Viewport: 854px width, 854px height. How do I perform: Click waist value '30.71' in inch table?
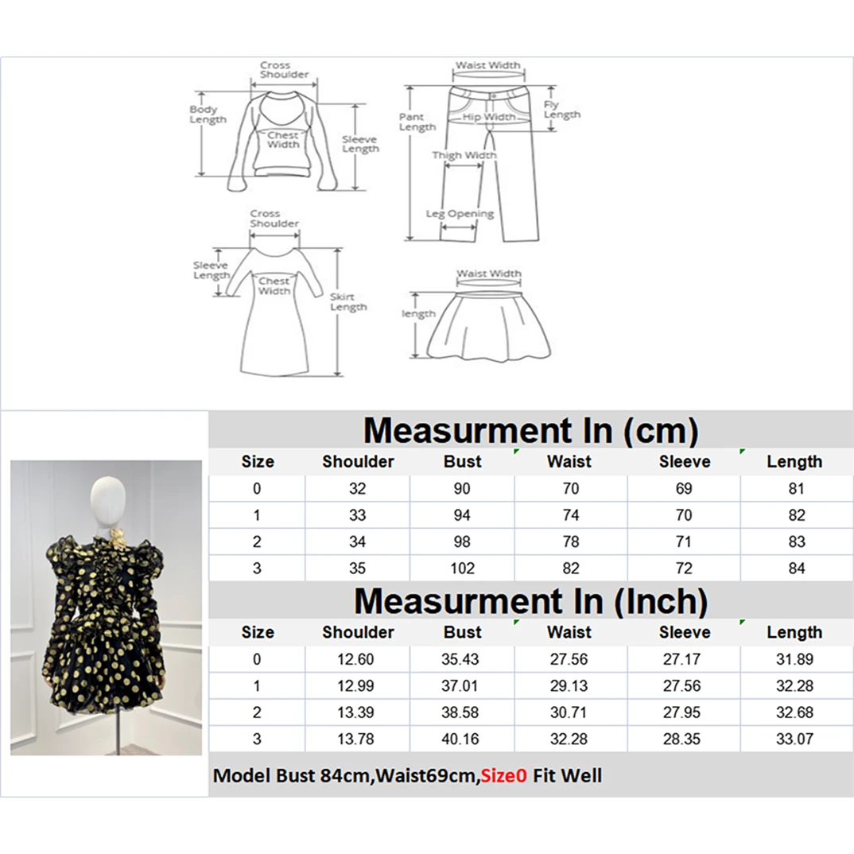[x=569, y=712]
